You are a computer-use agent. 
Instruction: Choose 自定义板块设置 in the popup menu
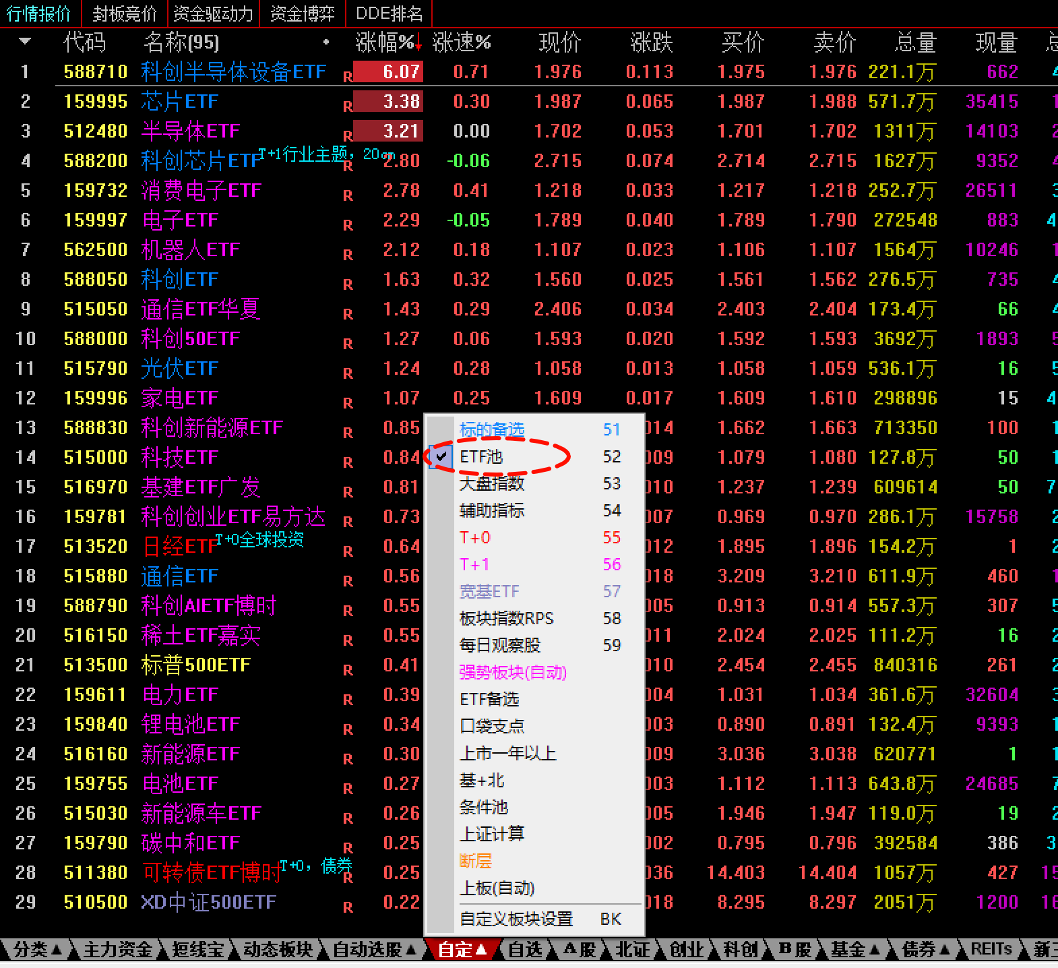click(516, 919)
